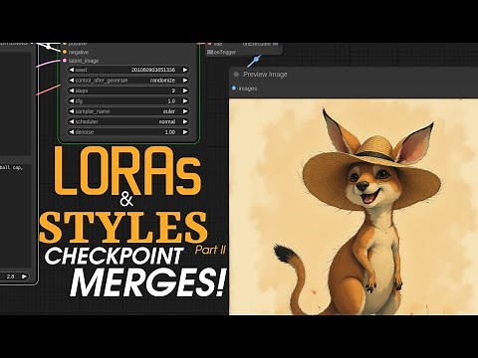
Task: Click the kangaroo preview image
Action: click(354, 207)
